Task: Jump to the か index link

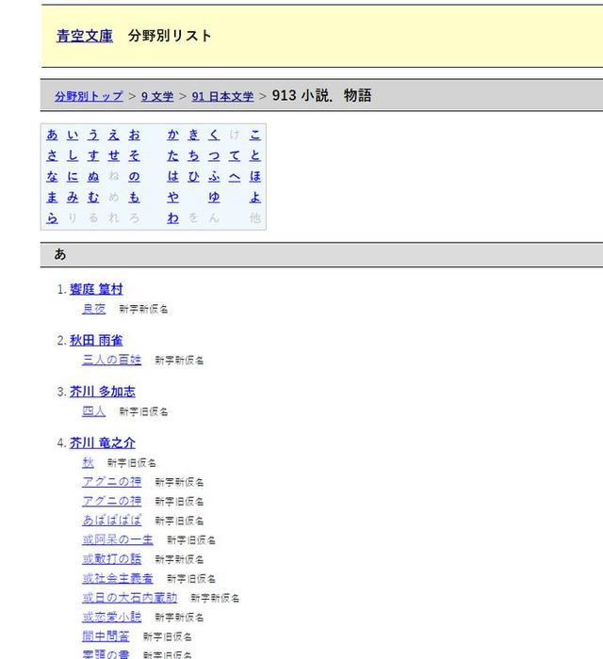Action: coord(172,135)
